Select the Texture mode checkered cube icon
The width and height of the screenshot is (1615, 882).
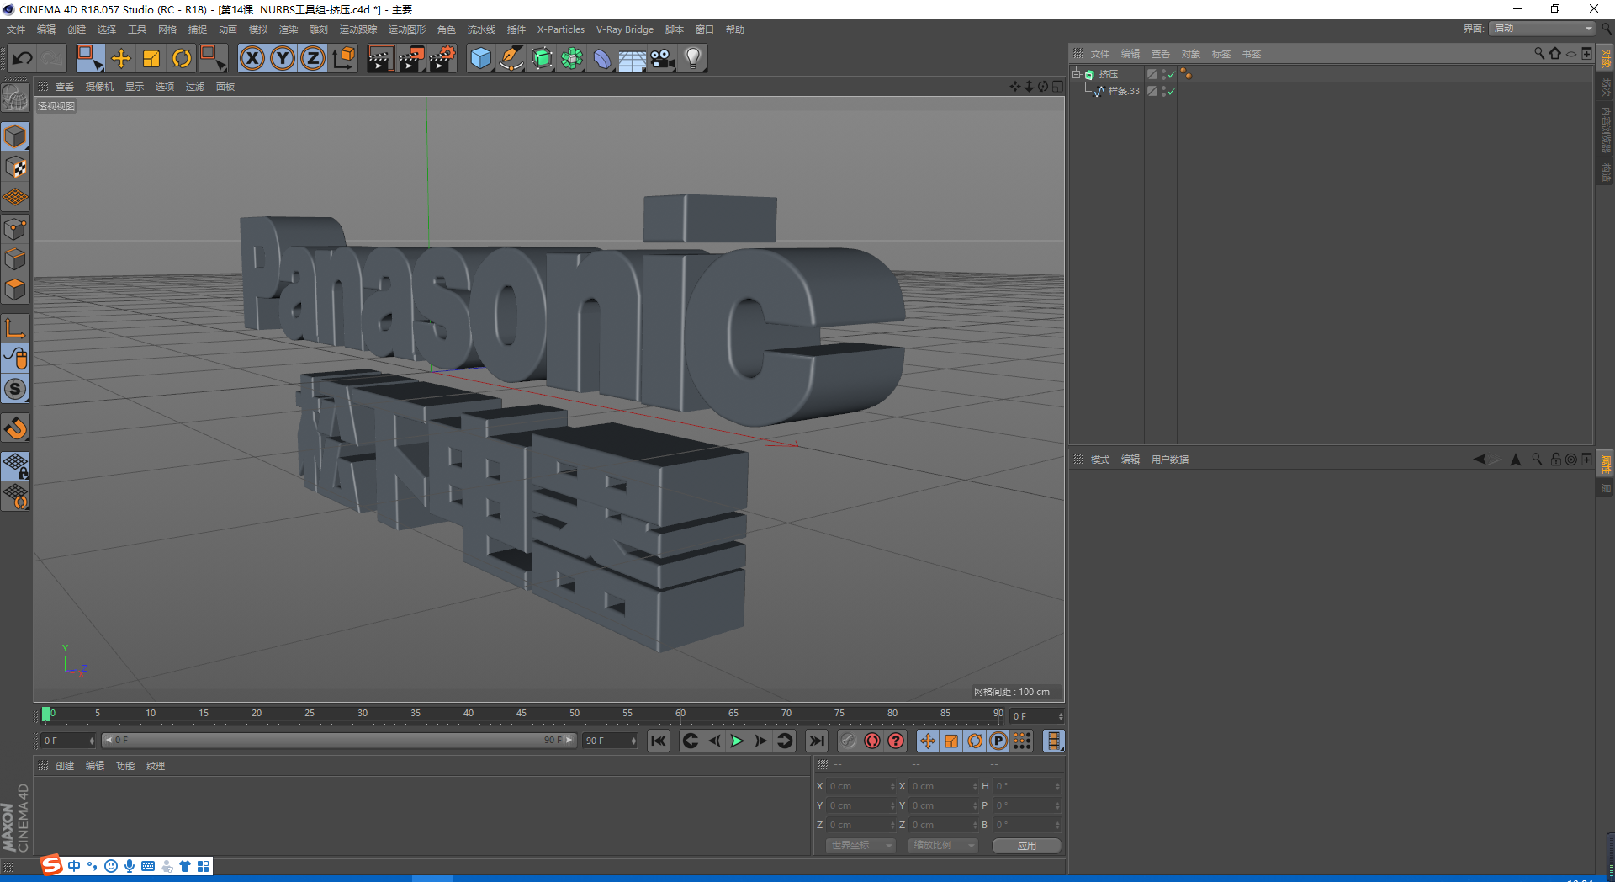pyautogui.click(x=15, y=167)
